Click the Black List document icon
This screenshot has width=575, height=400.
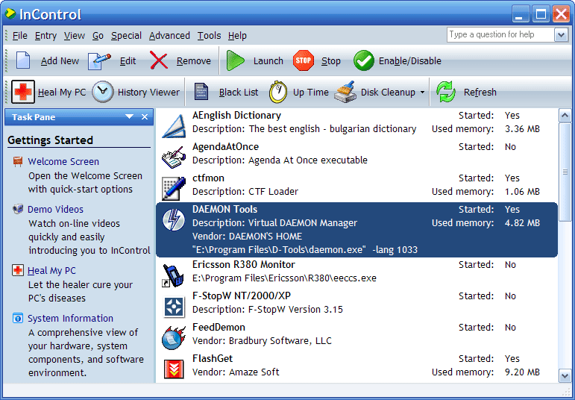(x=201, y=92)
